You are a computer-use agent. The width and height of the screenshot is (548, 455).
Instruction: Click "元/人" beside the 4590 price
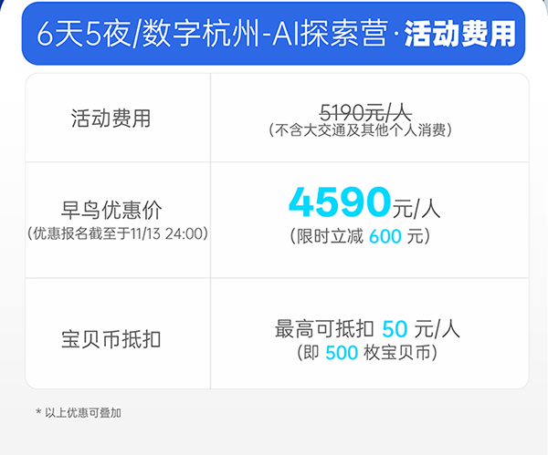[x=416, y=208]
